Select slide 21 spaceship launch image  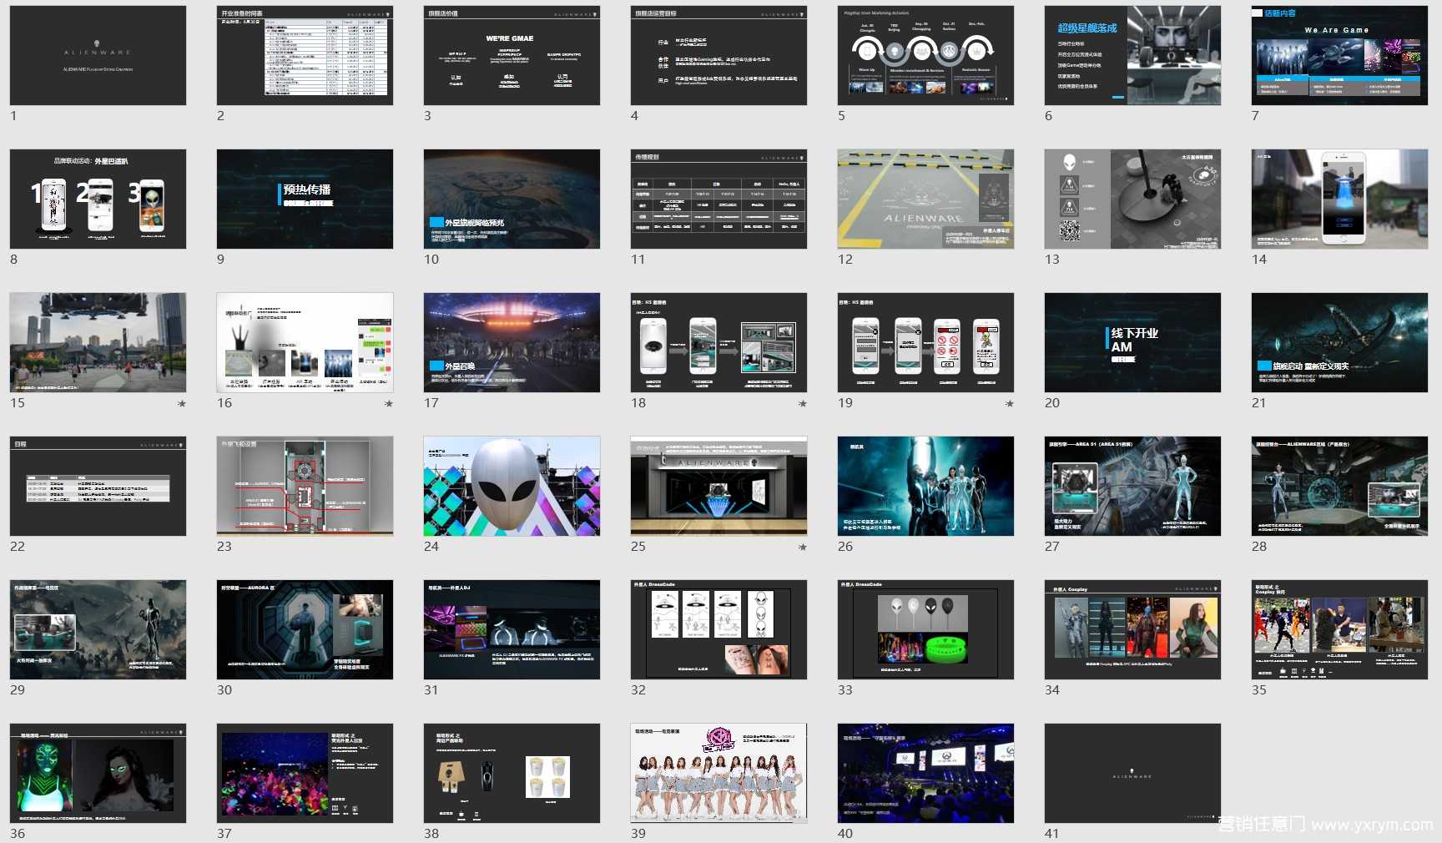click(x=1339, y=342)
